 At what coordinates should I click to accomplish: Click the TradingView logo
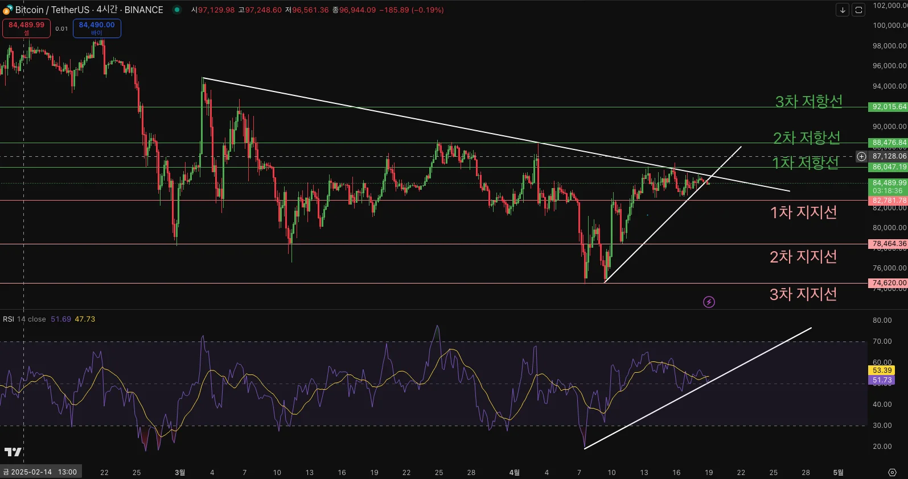click(x=13, y=452)
